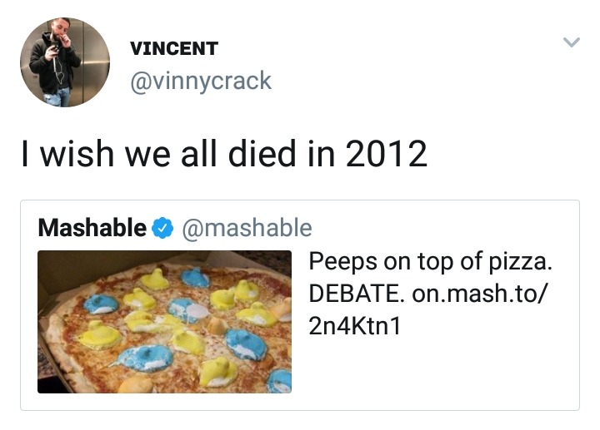Screen dimensions: 600x430
Task: Open the @vinnycrack handle
Action: click(x=200, y=80)
